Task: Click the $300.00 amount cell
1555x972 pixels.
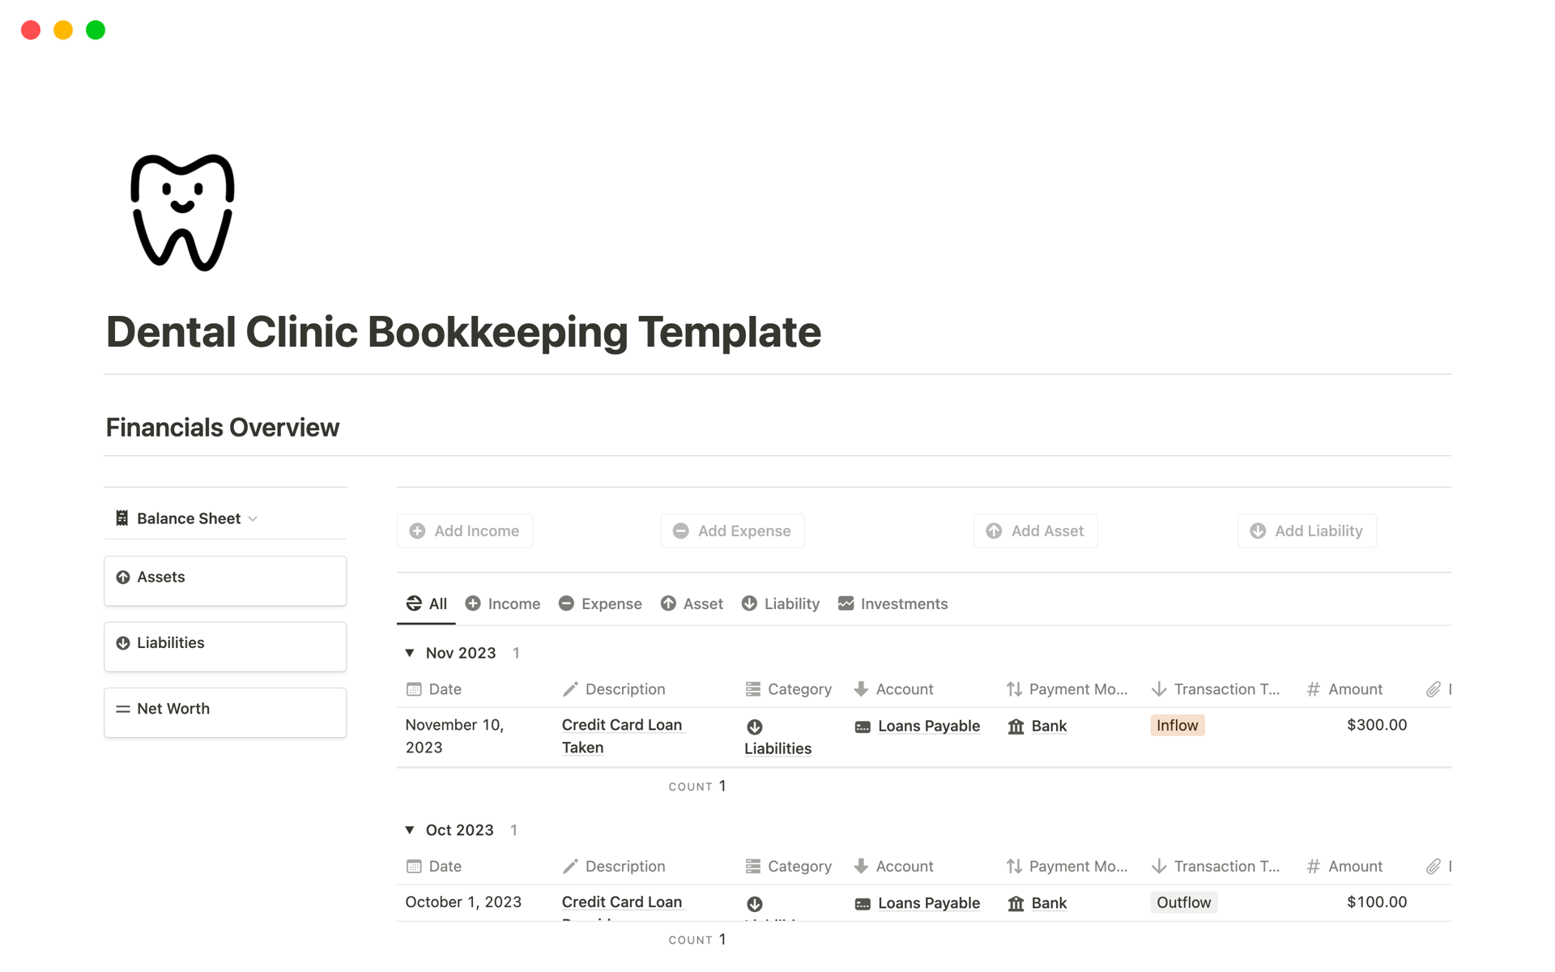Action: click(1377, 725)
